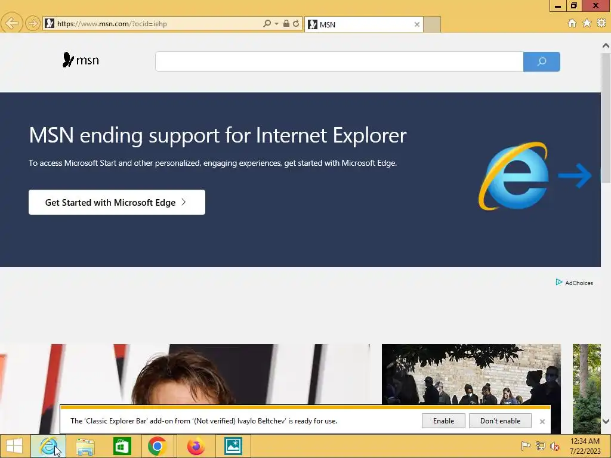This screenshot has height=458, width=611.
Task: Click Get Started with Microsoft Edge
Action: 117,202
